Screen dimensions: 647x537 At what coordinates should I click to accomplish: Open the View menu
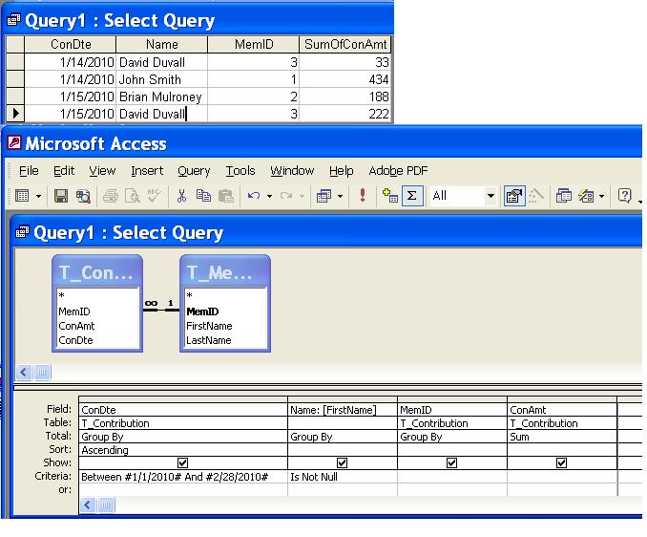point(102,171)
